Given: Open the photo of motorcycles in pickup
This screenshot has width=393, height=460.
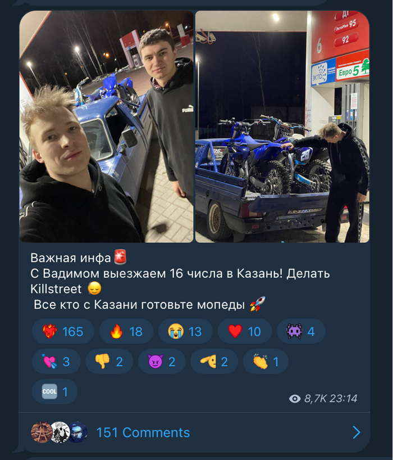Looking at the screenshot, I should 282,127.
